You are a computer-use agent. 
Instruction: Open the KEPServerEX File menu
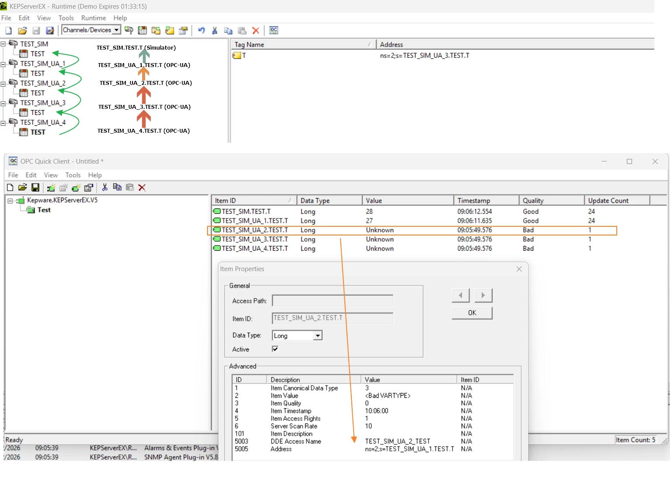(6, 18)
